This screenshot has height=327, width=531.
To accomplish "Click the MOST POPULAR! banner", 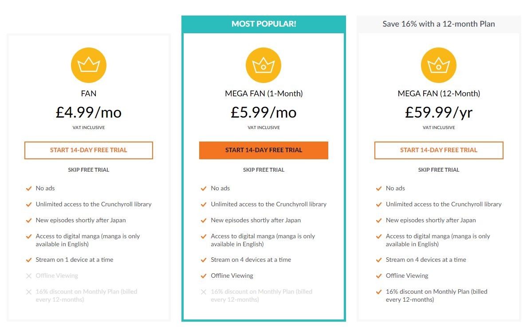I will 264,24.
